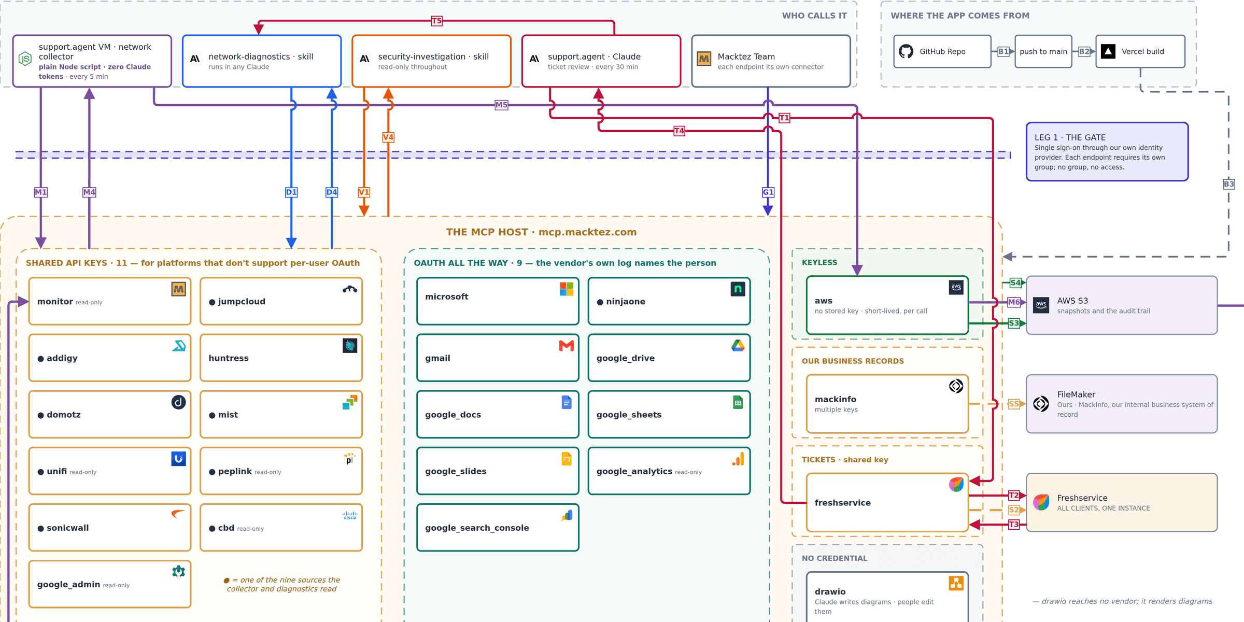The height and width of the screenshot is (622, 1244).
Task: Click the Vercel triangle icon
Action: (1108, 51)
